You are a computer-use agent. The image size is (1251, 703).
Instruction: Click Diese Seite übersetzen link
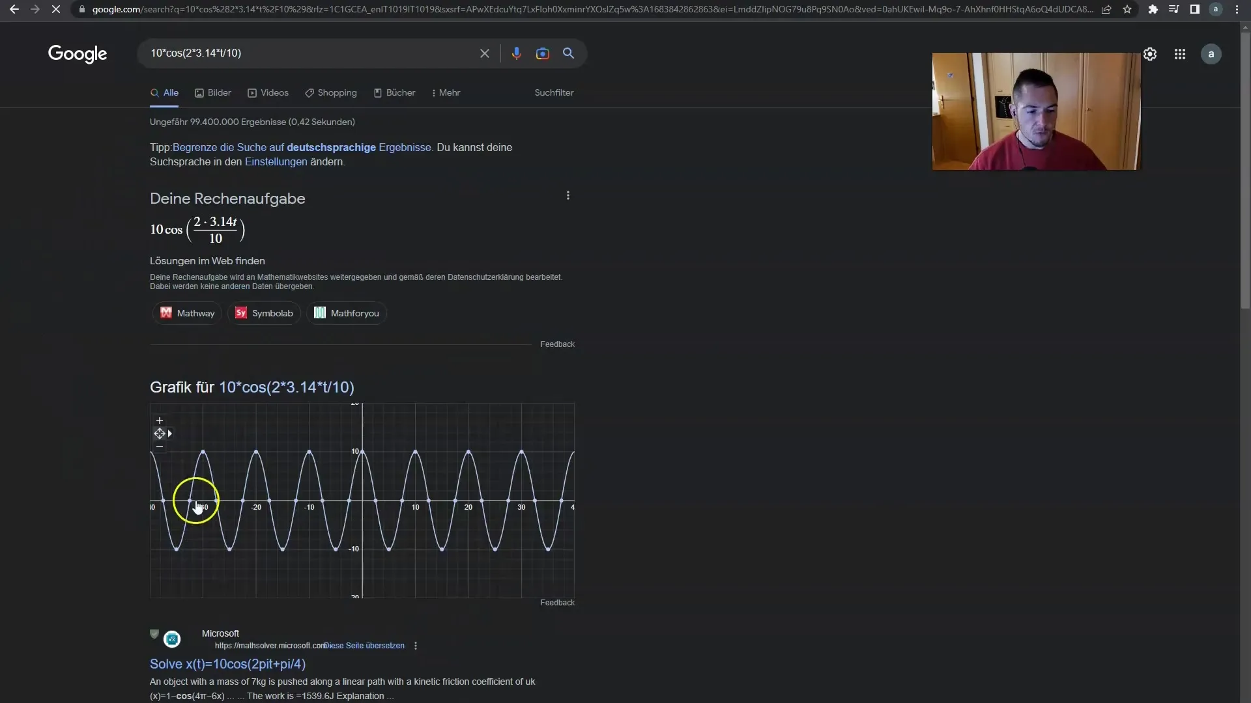[x=364, y=646]
